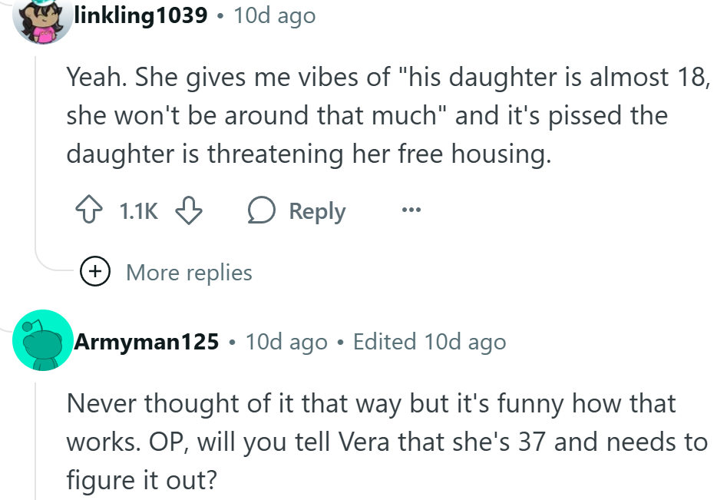Viewport: 727px width, 500px height.
Task: Downvote linkling1039's comment
Action: pos(187,211)
